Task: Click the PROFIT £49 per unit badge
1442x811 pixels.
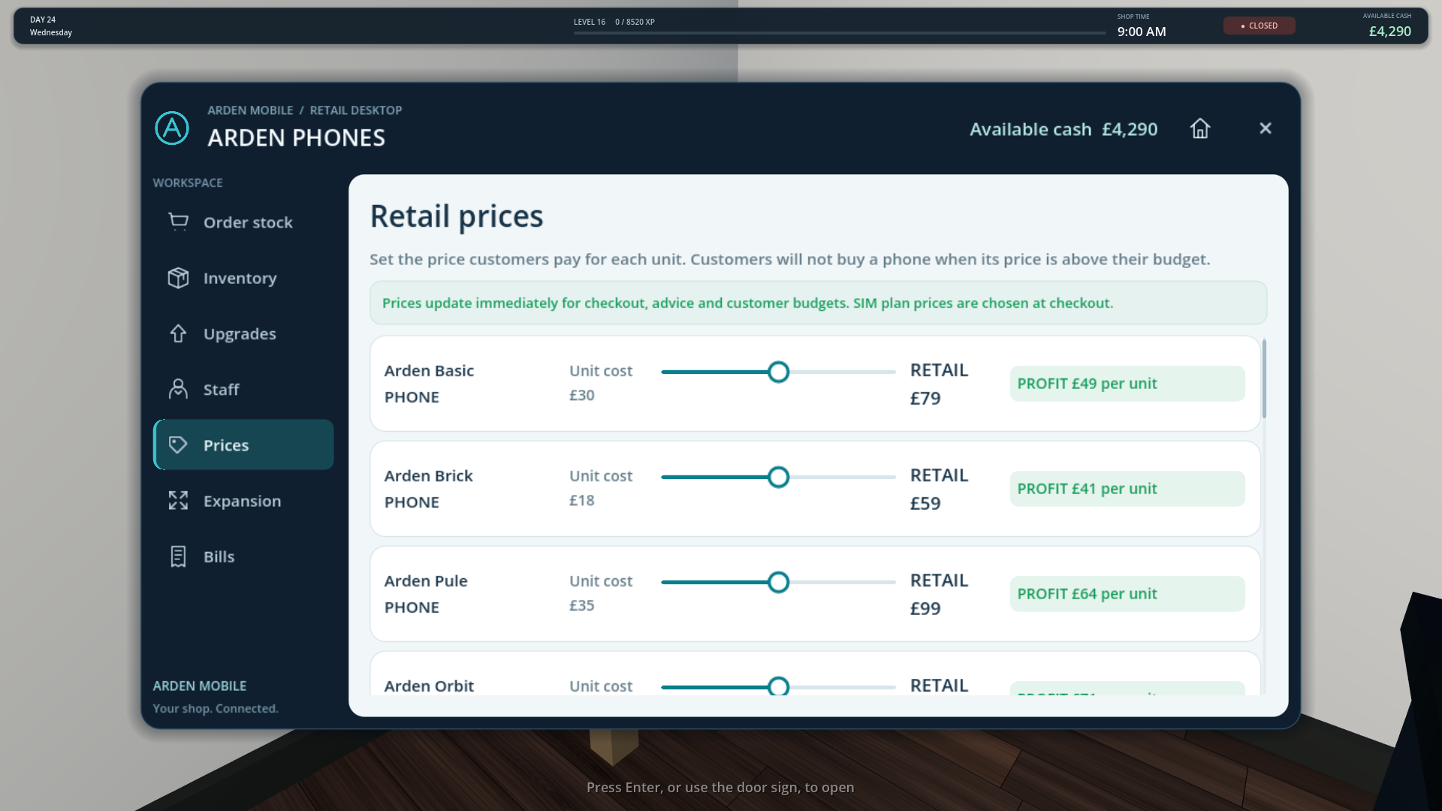Action: pyautogui.click(x=1127, y=384)
